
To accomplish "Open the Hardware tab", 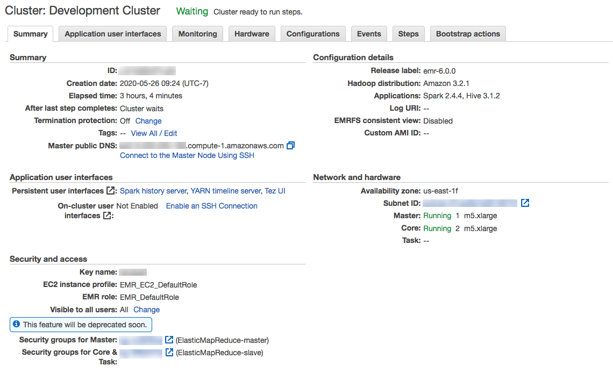I will coord(252,33).
